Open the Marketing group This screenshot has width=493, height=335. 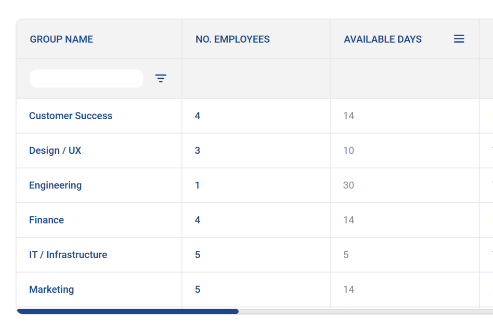click(x=51, y=289)
